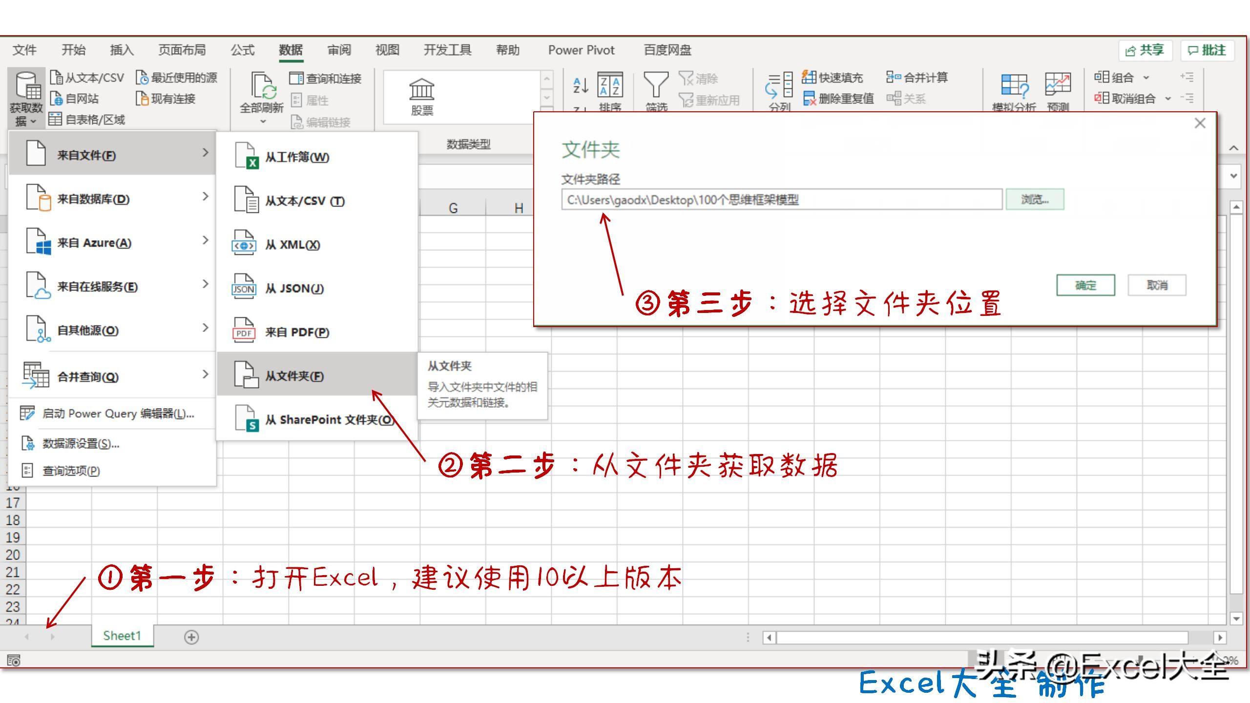Click Cancel (取消) in folder dialog
1250x703 pixels.
pyautogui.click(x=1157, y=285)
